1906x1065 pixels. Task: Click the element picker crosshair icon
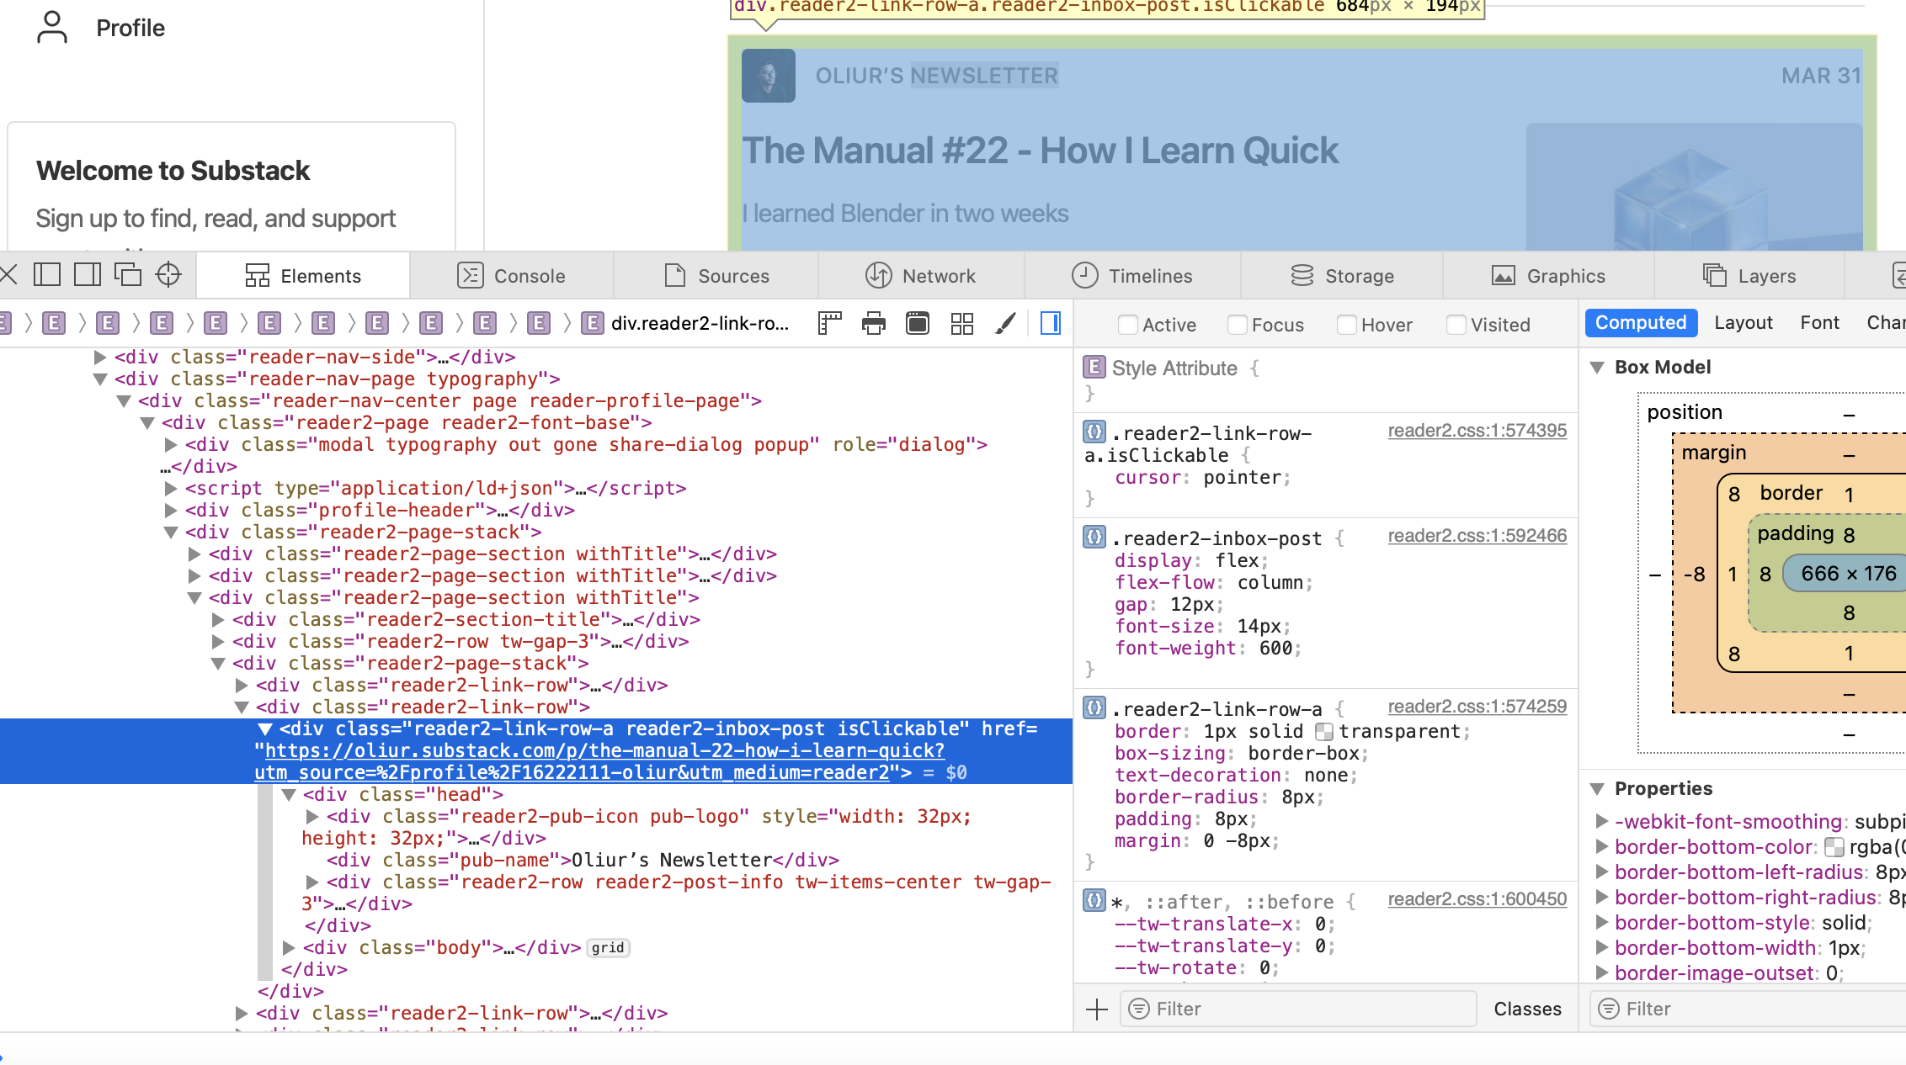point(168,275)
